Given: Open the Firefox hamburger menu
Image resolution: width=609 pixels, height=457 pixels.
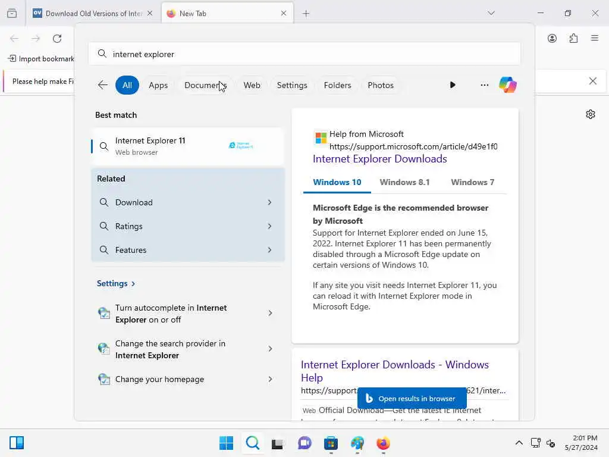Looking at the screenshot, I should tap(595, 38).
